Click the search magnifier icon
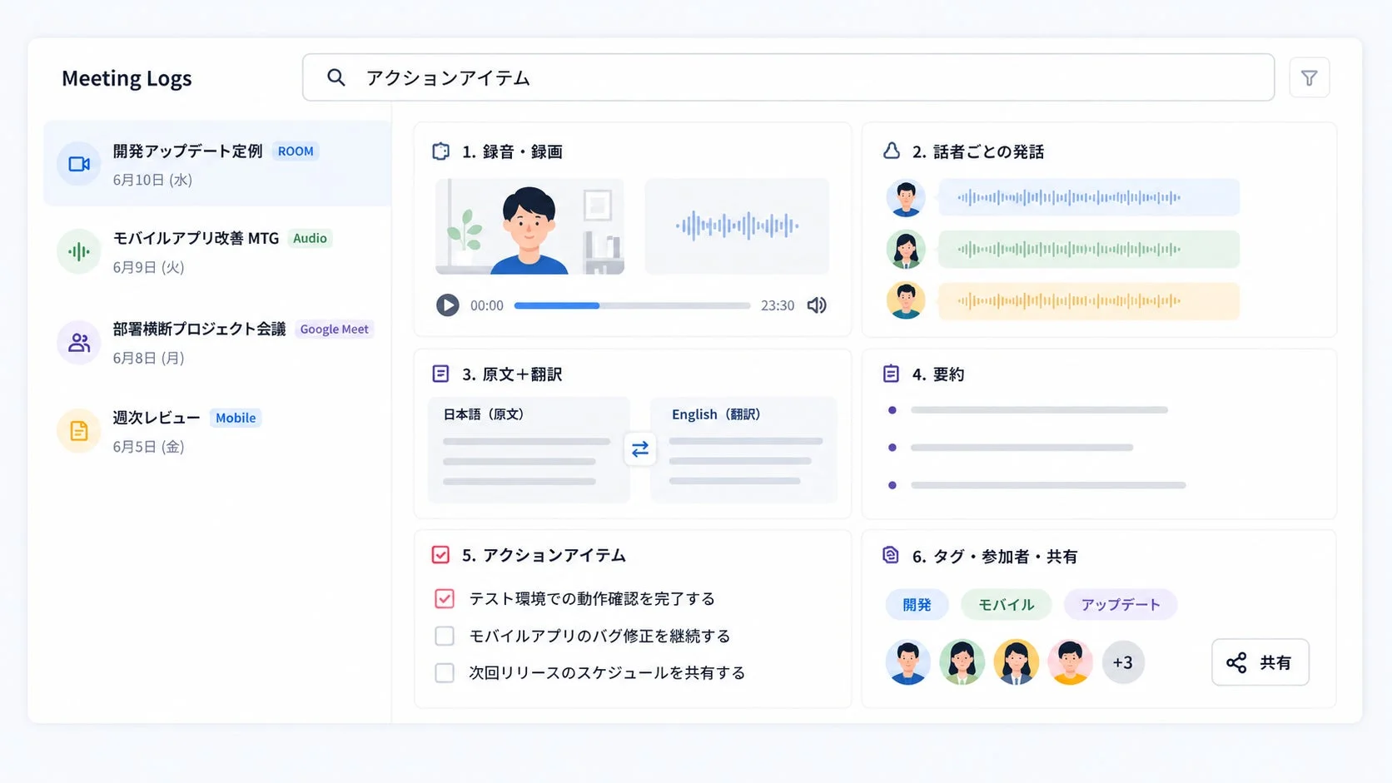The width and height of the screenshot is (1392, 783). coord(336,77)
